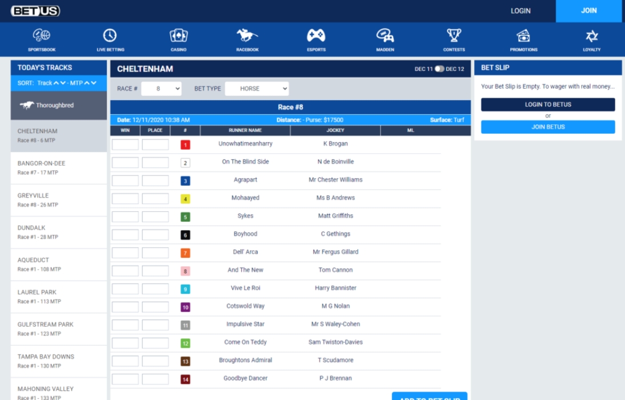
Task: Click runner number 12 light green badge
Action: [x=185, y=343]
